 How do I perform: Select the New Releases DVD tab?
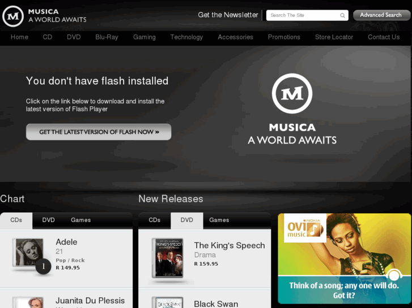(187, 220)
